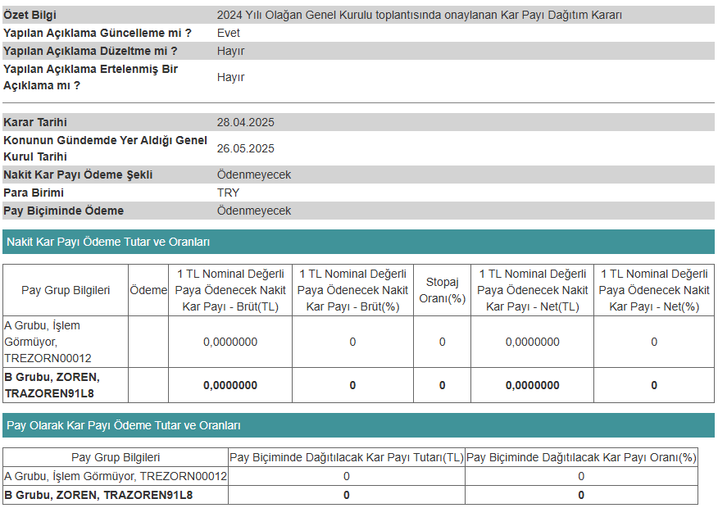Click the Nakit Kar Payı Ödeme Şekli value Ödenmeyecek
This screenshot has width=718, height=508.
click(x=254, y=175)
